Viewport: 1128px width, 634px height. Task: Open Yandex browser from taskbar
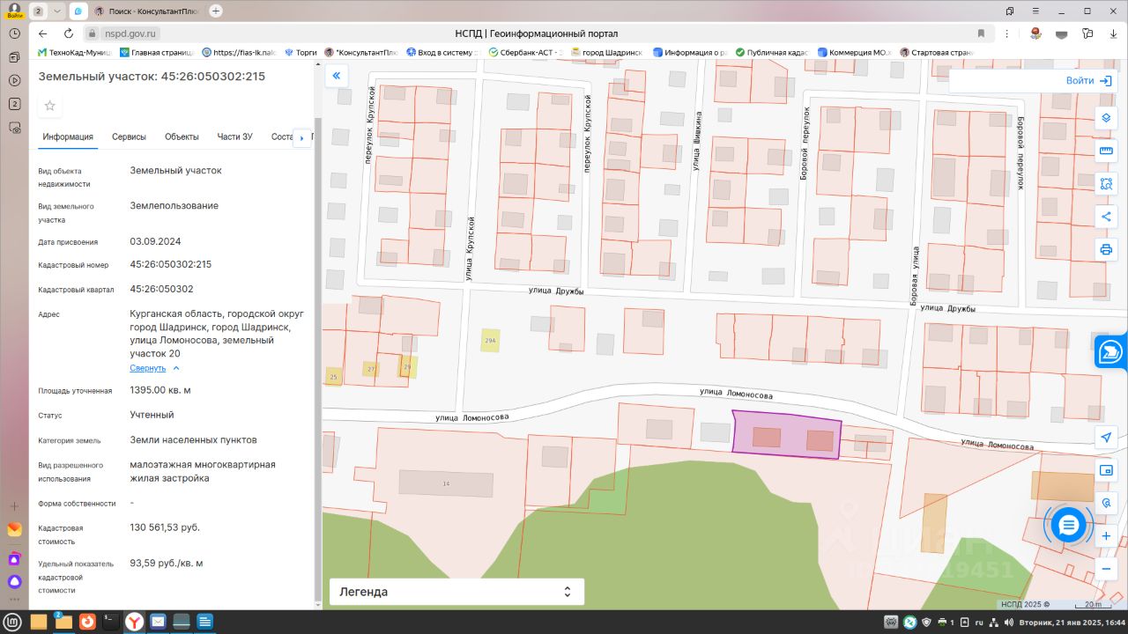pyautogui.click(x=134, y=622)
